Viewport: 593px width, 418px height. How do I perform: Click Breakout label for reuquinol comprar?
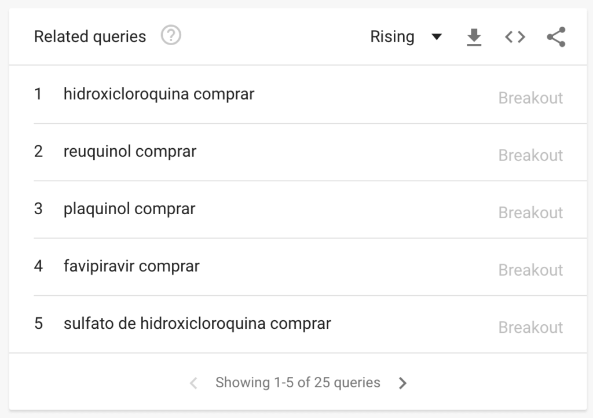[x=530, y=155]
